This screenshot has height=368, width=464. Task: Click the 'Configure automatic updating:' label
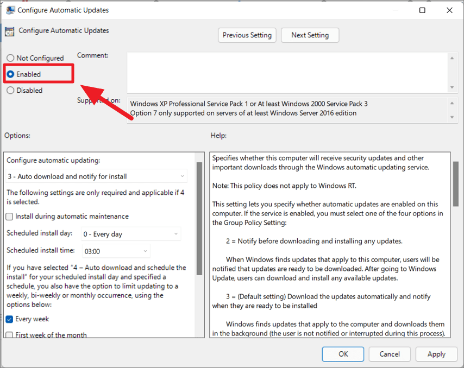coord(53,161)
